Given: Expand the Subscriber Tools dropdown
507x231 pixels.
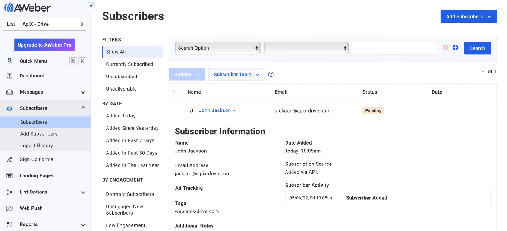Looking at the screenshot, I should [236, 74].
